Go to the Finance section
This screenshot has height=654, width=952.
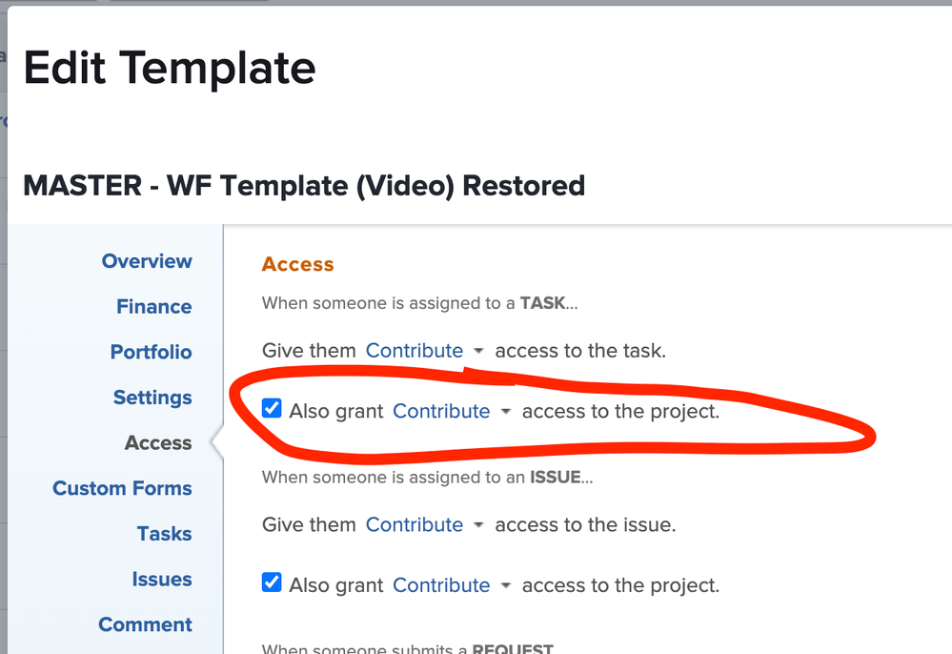153,307
